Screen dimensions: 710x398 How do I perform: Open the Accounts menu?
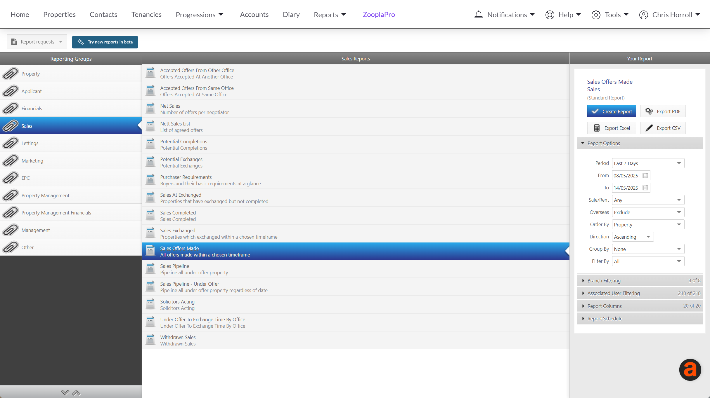click(254, 15)
